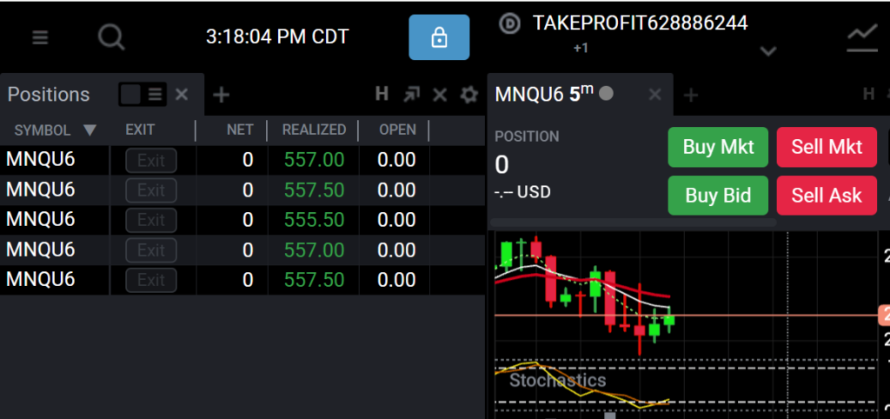
Task: Click the Sell Ask button
Action: coord(827,196)
